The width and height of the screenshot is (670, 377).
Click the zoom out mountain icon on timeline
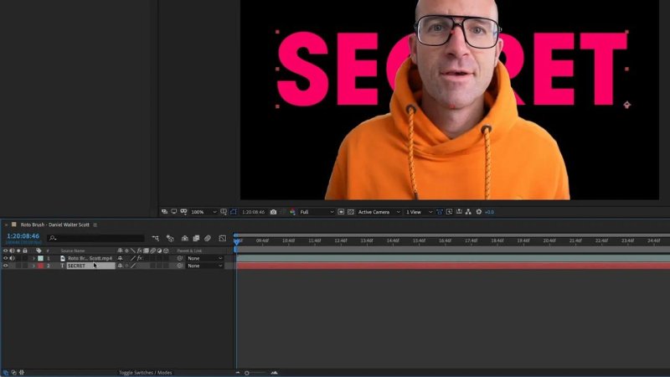[238, 373]
